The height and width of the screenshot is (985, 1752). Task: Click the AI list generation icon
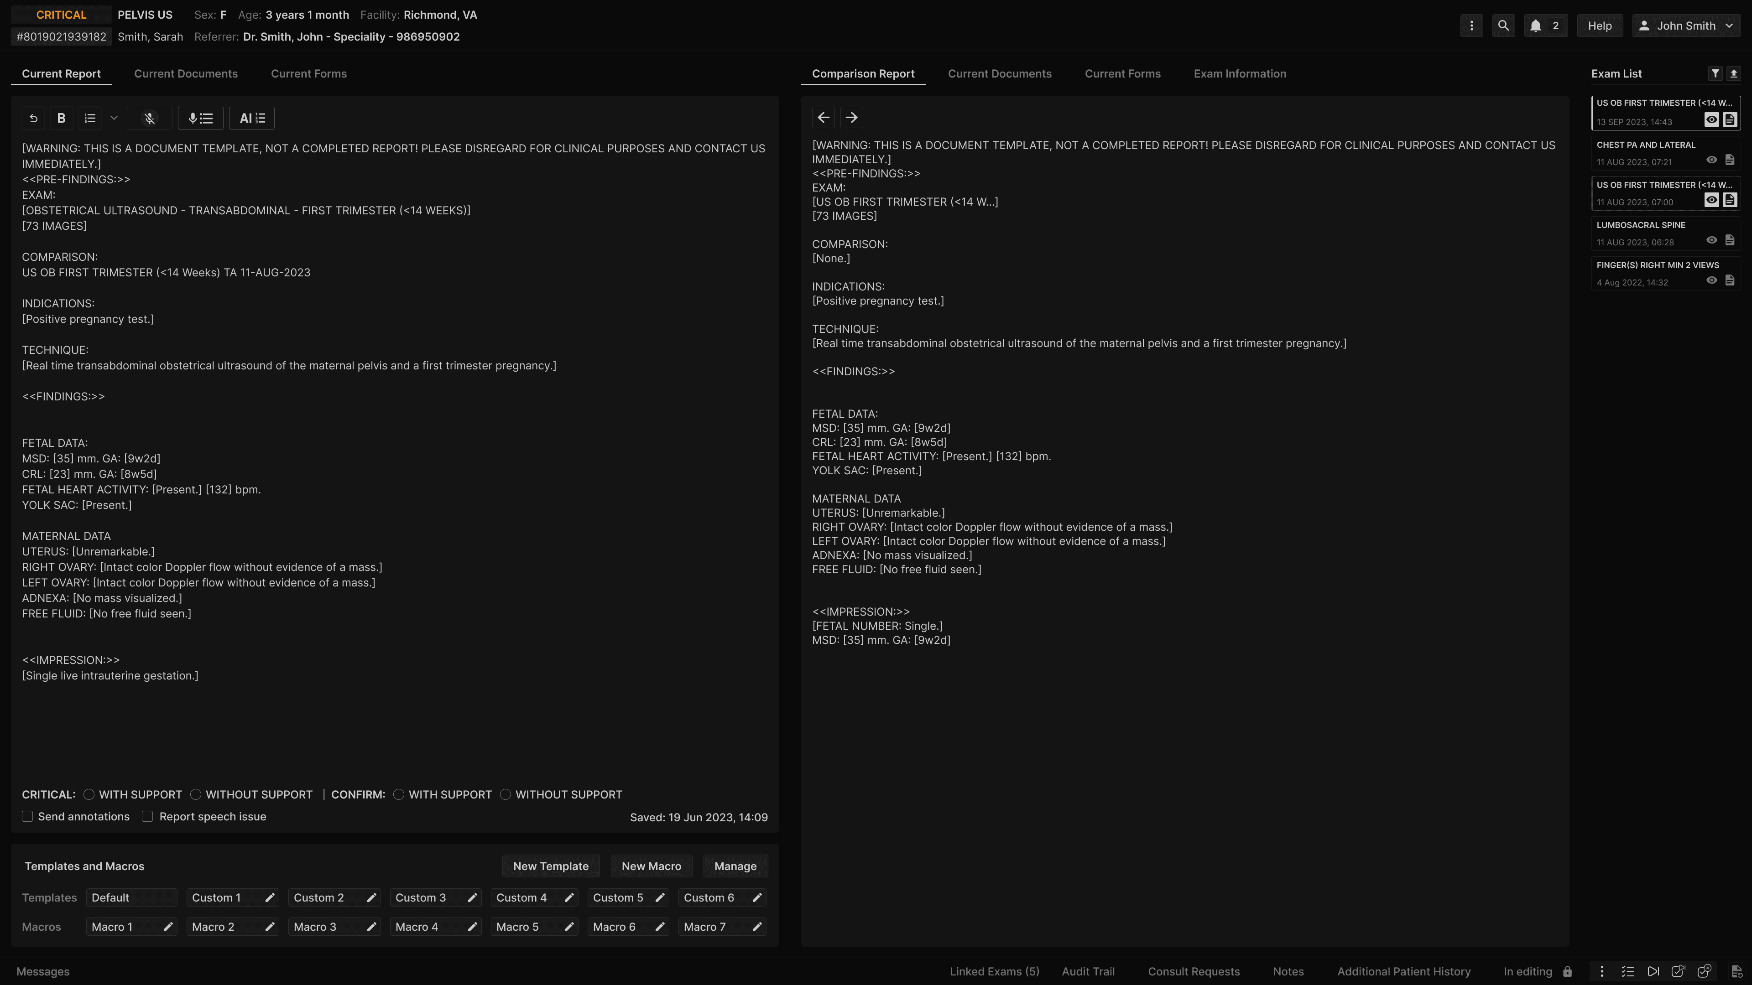(x=252, y=118)
